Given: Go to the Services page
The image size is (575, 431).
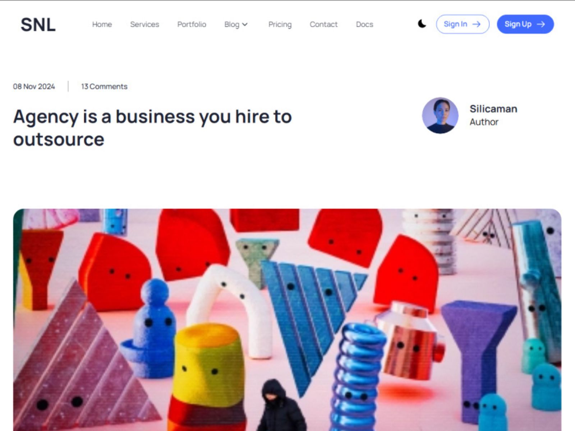Looking at the screenshot, I should point(144,24).
